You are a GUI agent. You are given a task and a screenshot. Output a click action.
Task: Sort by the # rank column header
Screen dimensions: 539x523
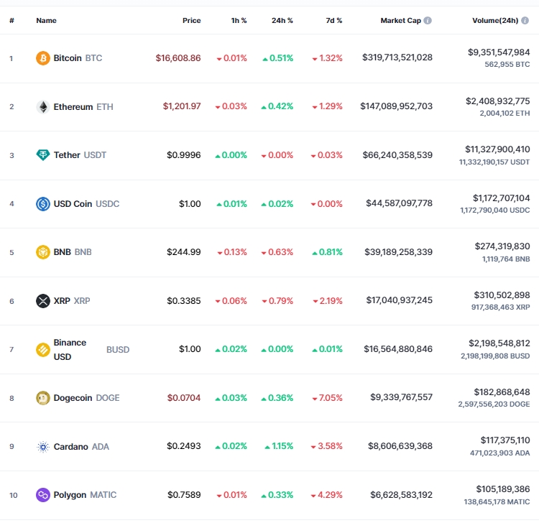(11, 21)
